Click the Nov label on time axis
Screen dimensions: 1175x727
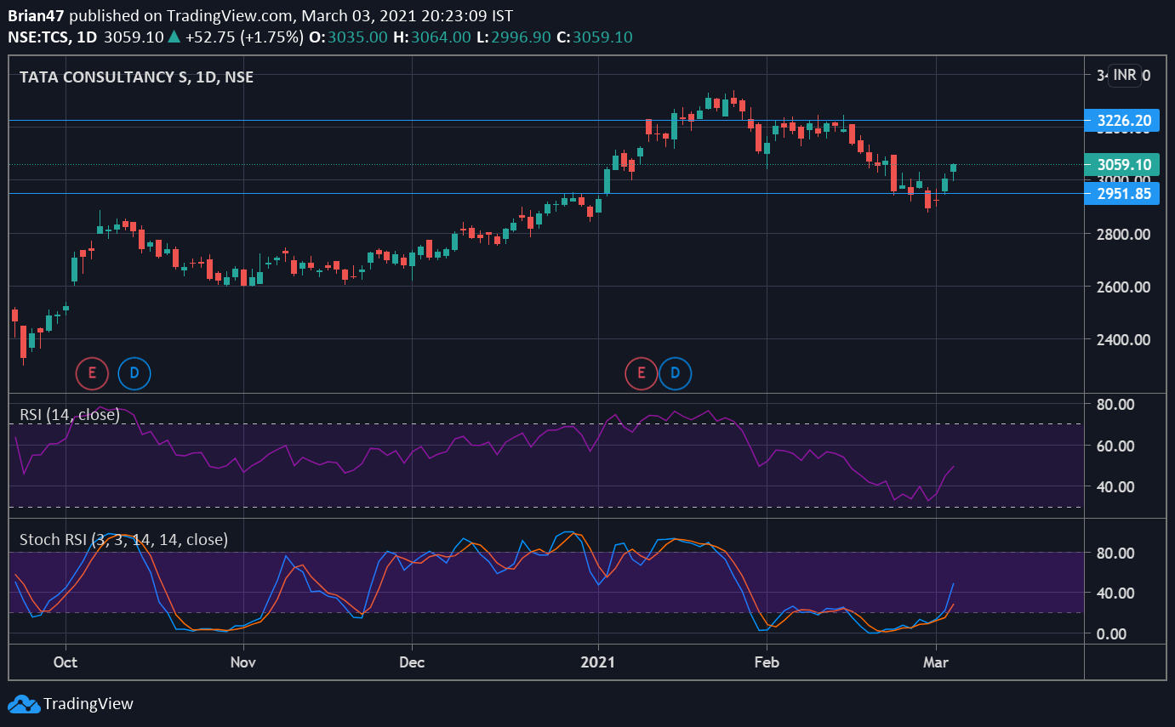[x=243, y=662]
